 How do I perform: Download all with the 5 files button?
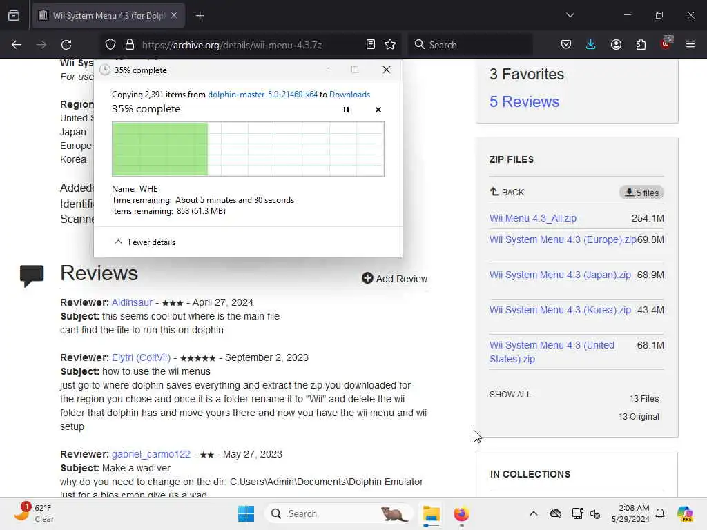click(641, 193)
